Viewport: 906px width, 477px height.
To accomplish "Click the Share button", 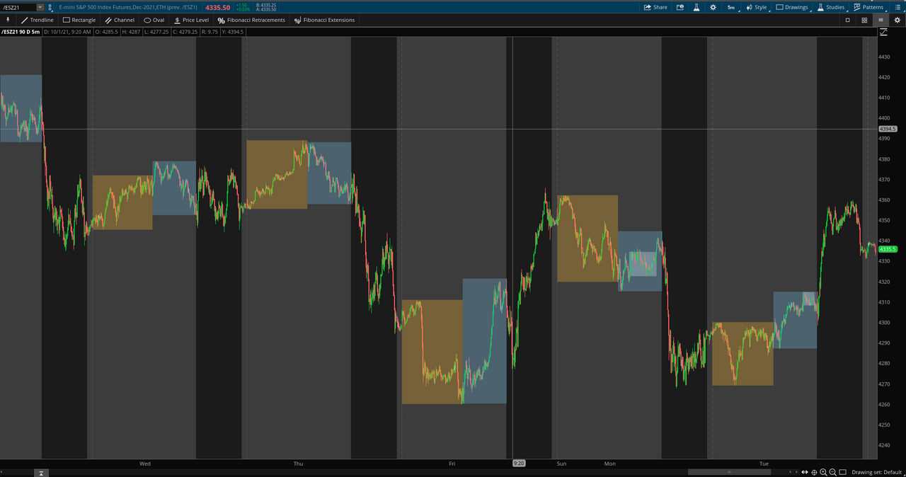I will pos(655,7).
